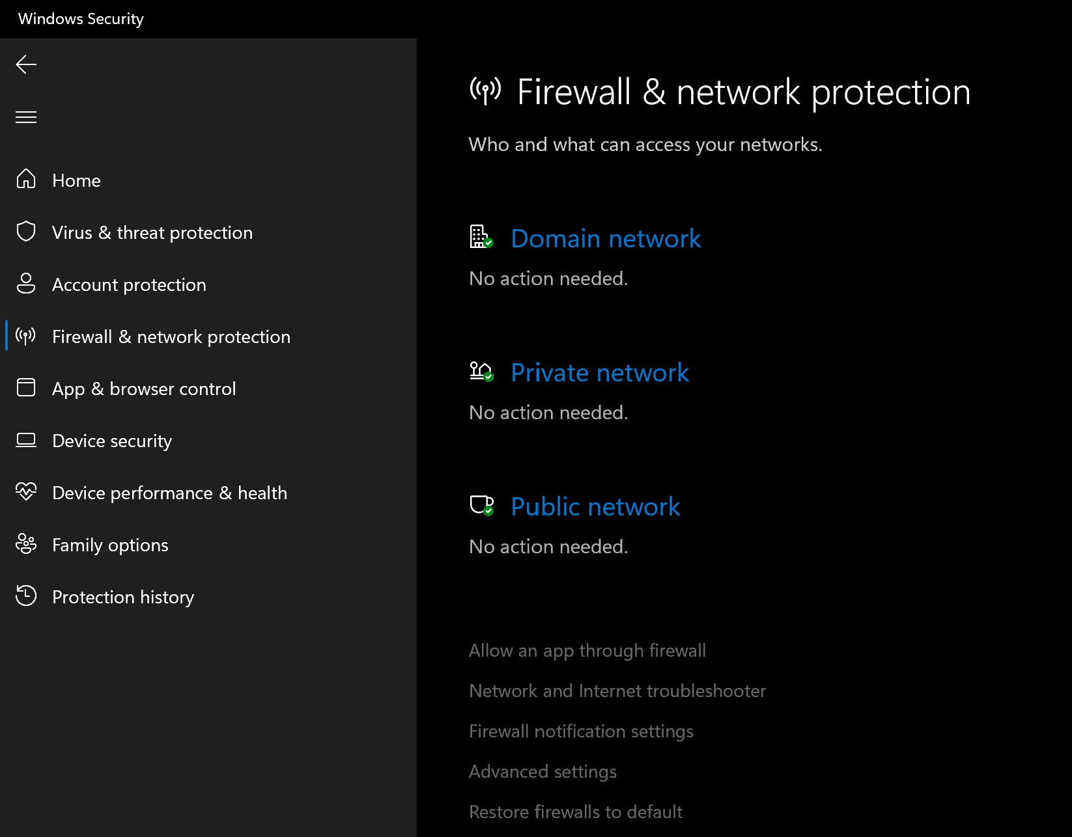Click the Device security laptop icon
Screen dimensions: 1072x837
[26, 440]
